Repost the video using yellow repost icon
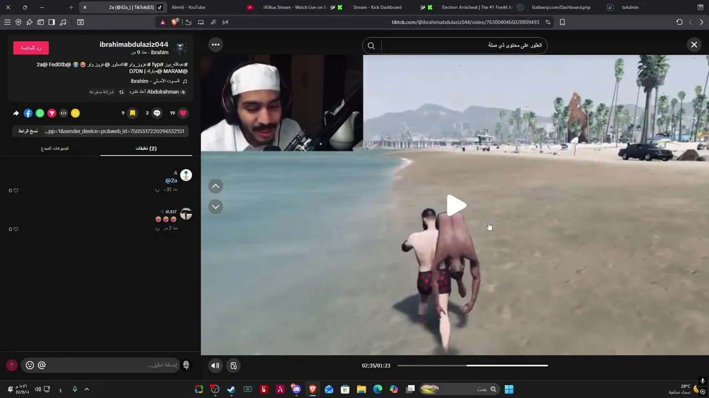This screenshot has width=709, height=398. coord(75,113)
